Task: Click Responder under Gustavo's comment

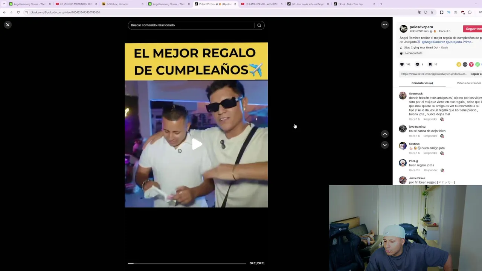Action: coord(430,153)
